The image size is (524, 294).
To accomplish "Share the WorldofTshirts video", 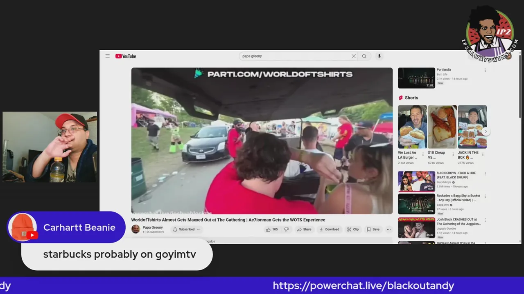I will 304,229.
